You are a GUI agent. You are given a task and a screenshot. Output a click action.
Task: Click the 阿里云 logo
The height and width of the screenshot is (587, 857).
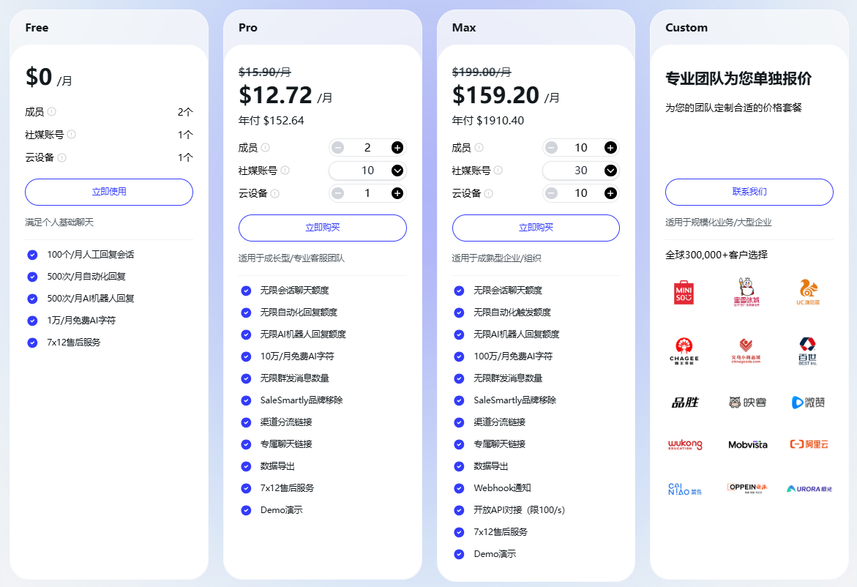tap(809, 444)
